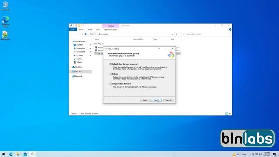Expand the address bar history dropdown
This screenshot has width=279, height=157.
[172, 34]
